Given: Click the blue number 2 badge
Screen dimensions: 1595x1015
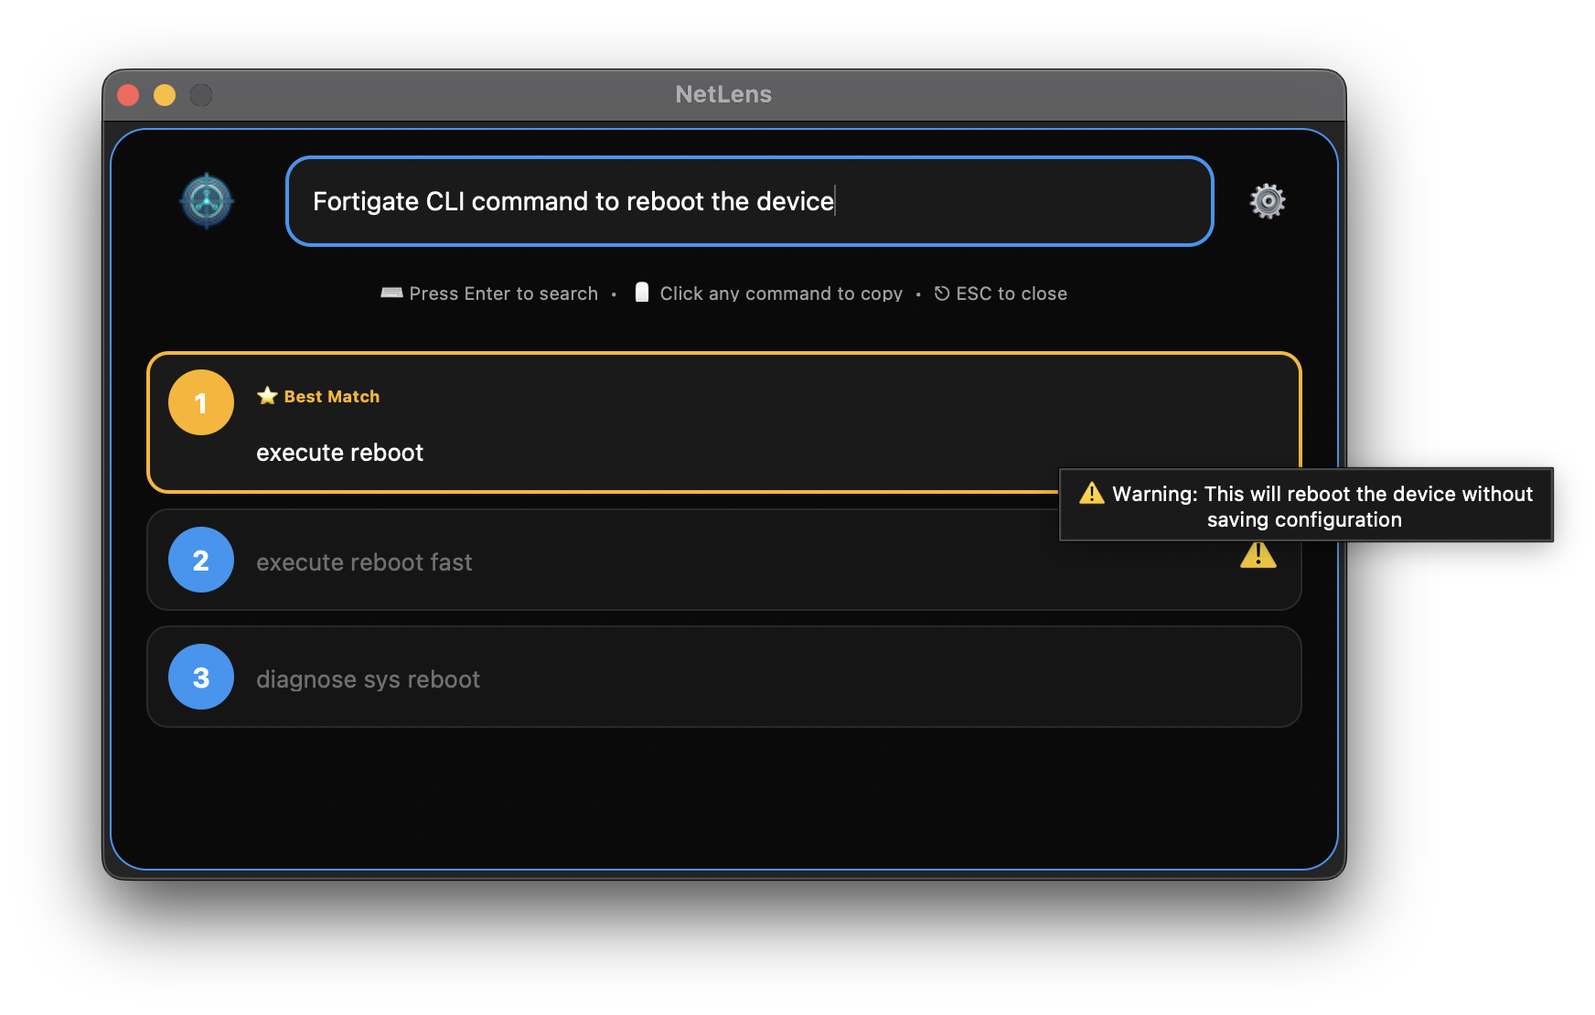Looking at the screenshot, I should [200, 560].
